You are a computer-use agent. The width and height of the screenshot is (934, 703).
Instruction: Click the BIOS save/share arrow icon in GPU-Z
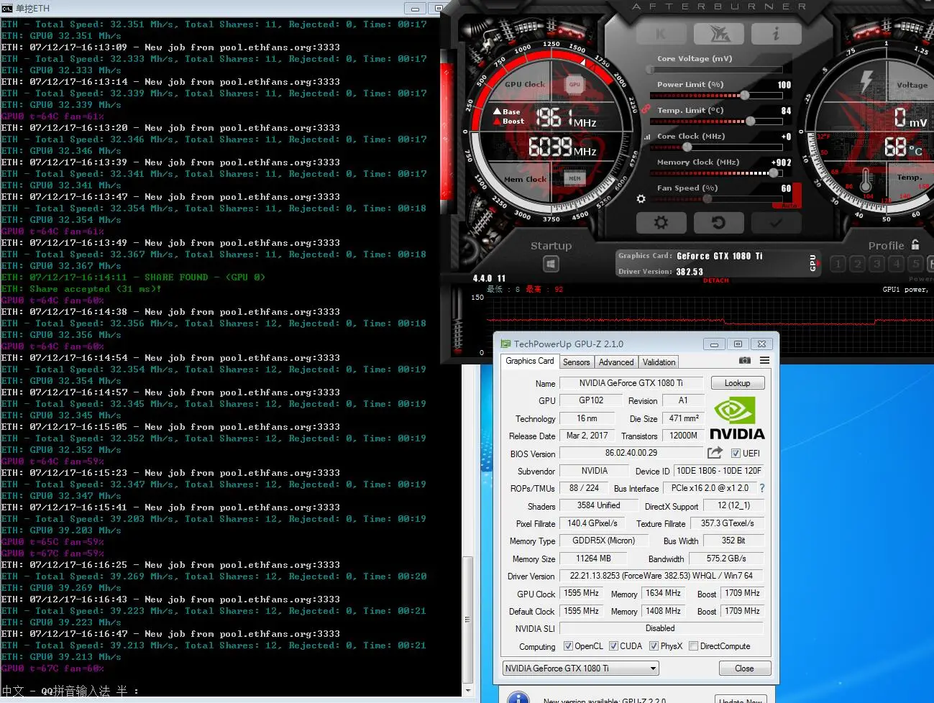715,452
